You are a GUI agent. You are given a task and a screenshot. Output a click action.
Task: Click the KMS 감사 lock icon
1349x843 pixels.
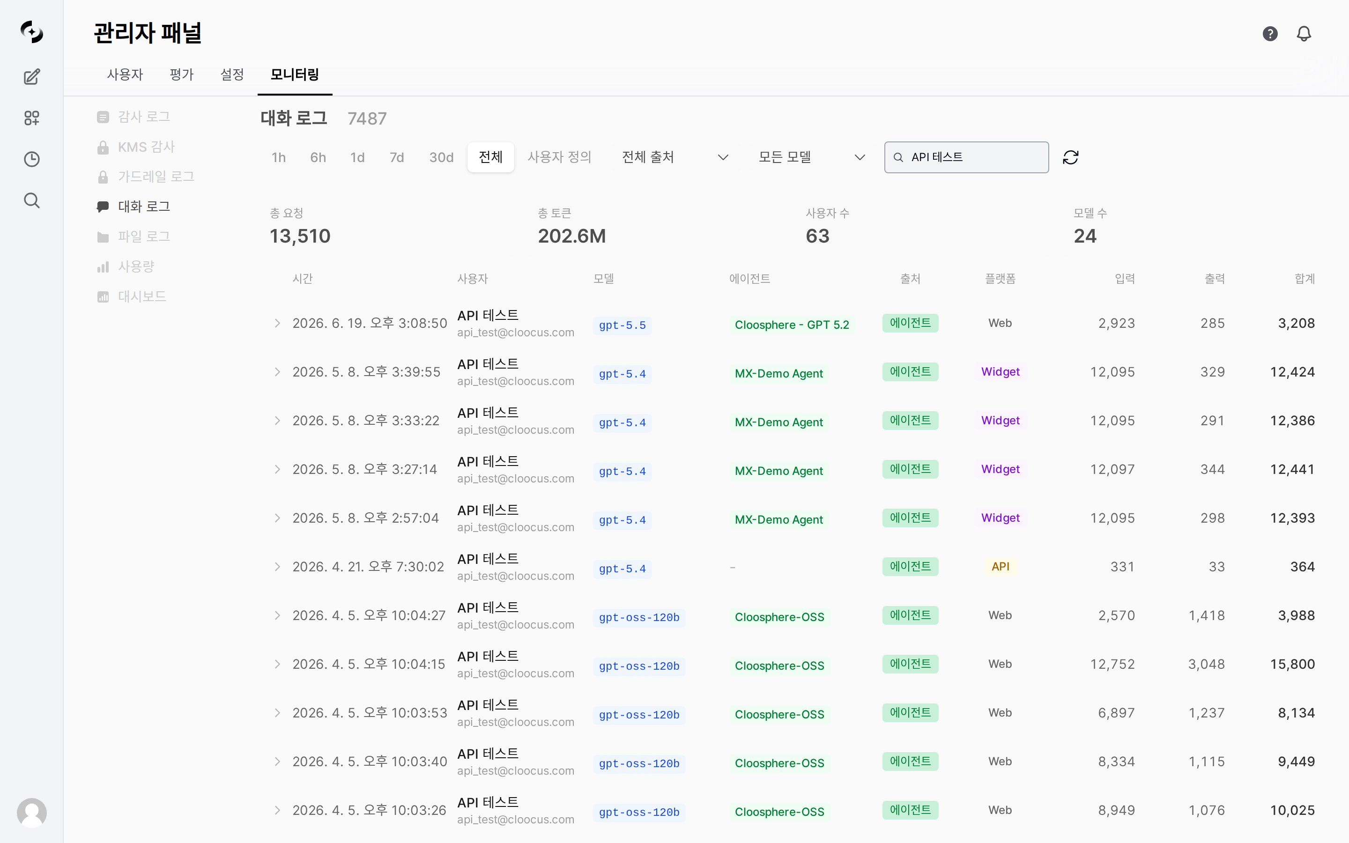[x=103, y=147]
